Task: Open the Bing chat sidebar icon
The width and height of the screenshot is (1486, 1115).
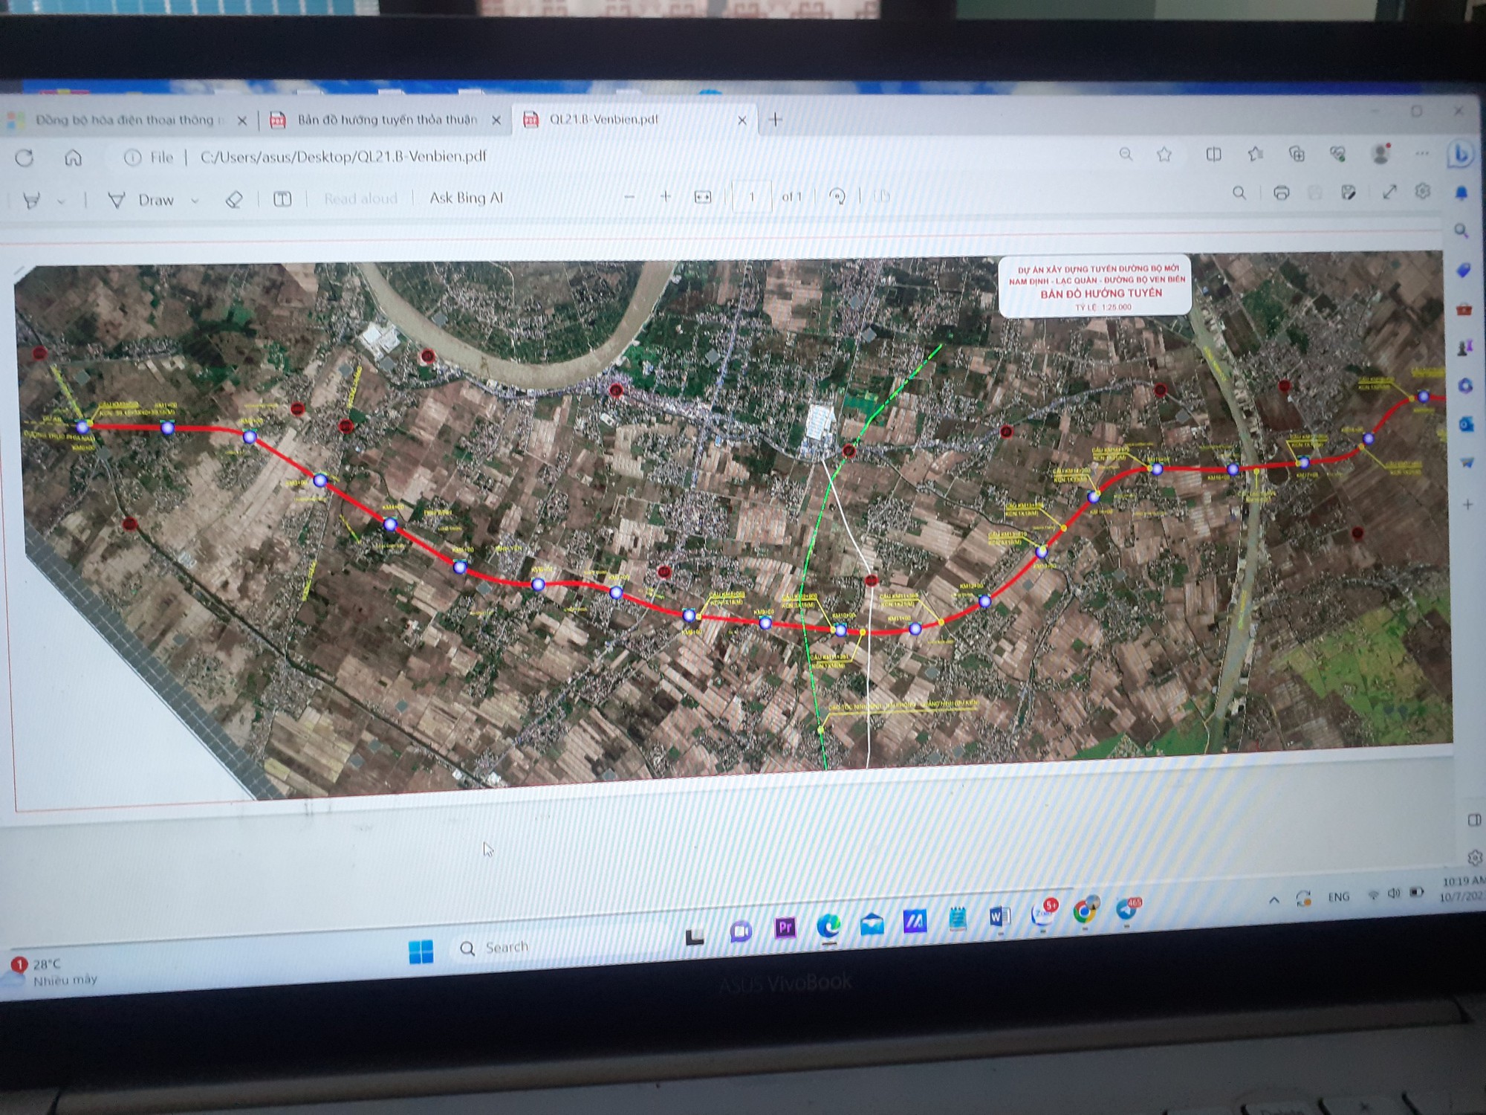Action: (1460, 154)
